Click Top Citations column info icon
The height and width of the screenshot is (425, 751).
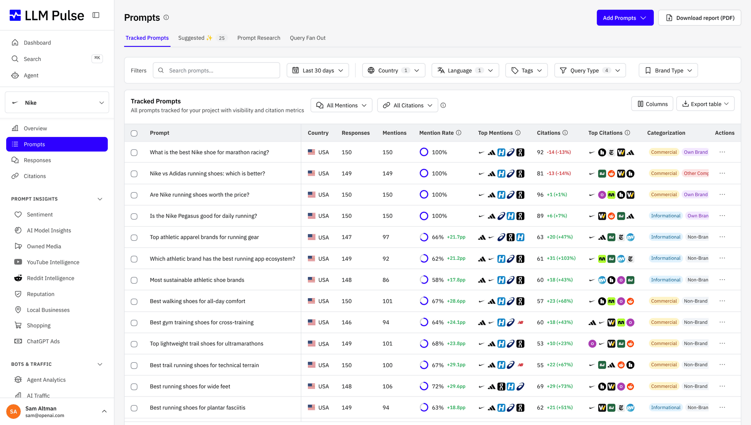627,133
